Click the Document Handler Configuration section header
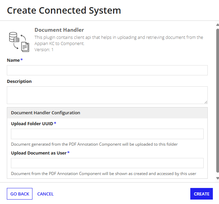The image size is (219, 204). click(45, 113)
